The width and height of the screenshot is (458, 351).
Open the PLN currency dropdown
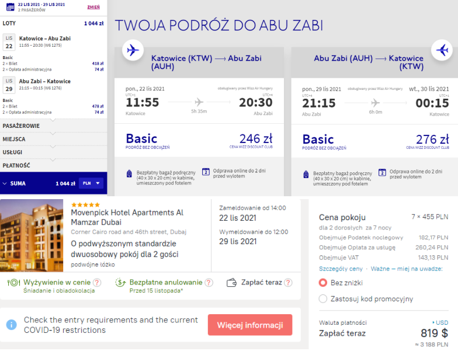(x=91, y=183)
